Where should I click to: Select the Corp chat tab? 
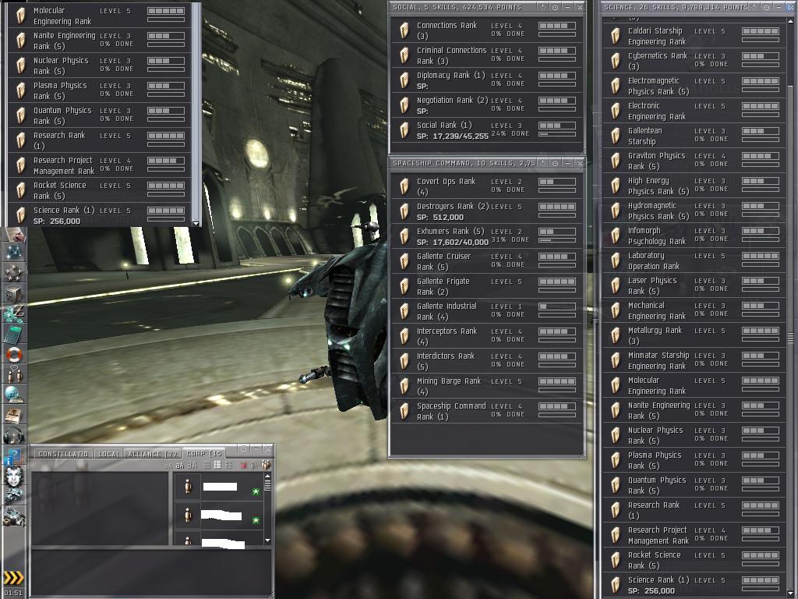coord(204,453)
